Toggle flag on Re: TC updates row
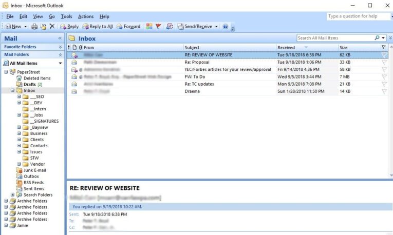 [x=384, y=84]
